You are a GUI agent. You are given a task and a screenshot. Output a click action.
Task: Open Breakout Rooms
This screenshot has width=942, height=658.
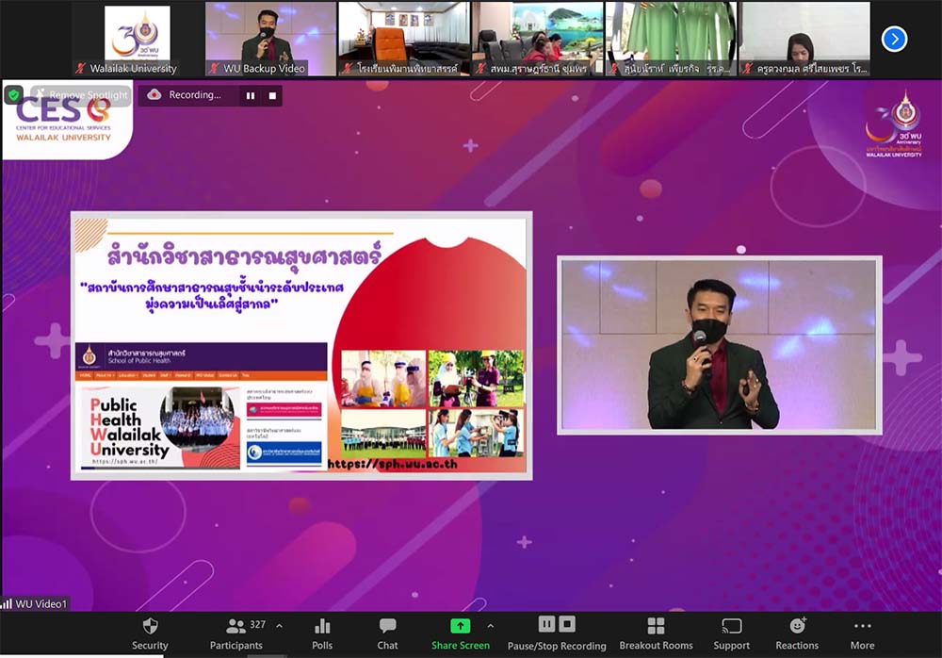656,627
